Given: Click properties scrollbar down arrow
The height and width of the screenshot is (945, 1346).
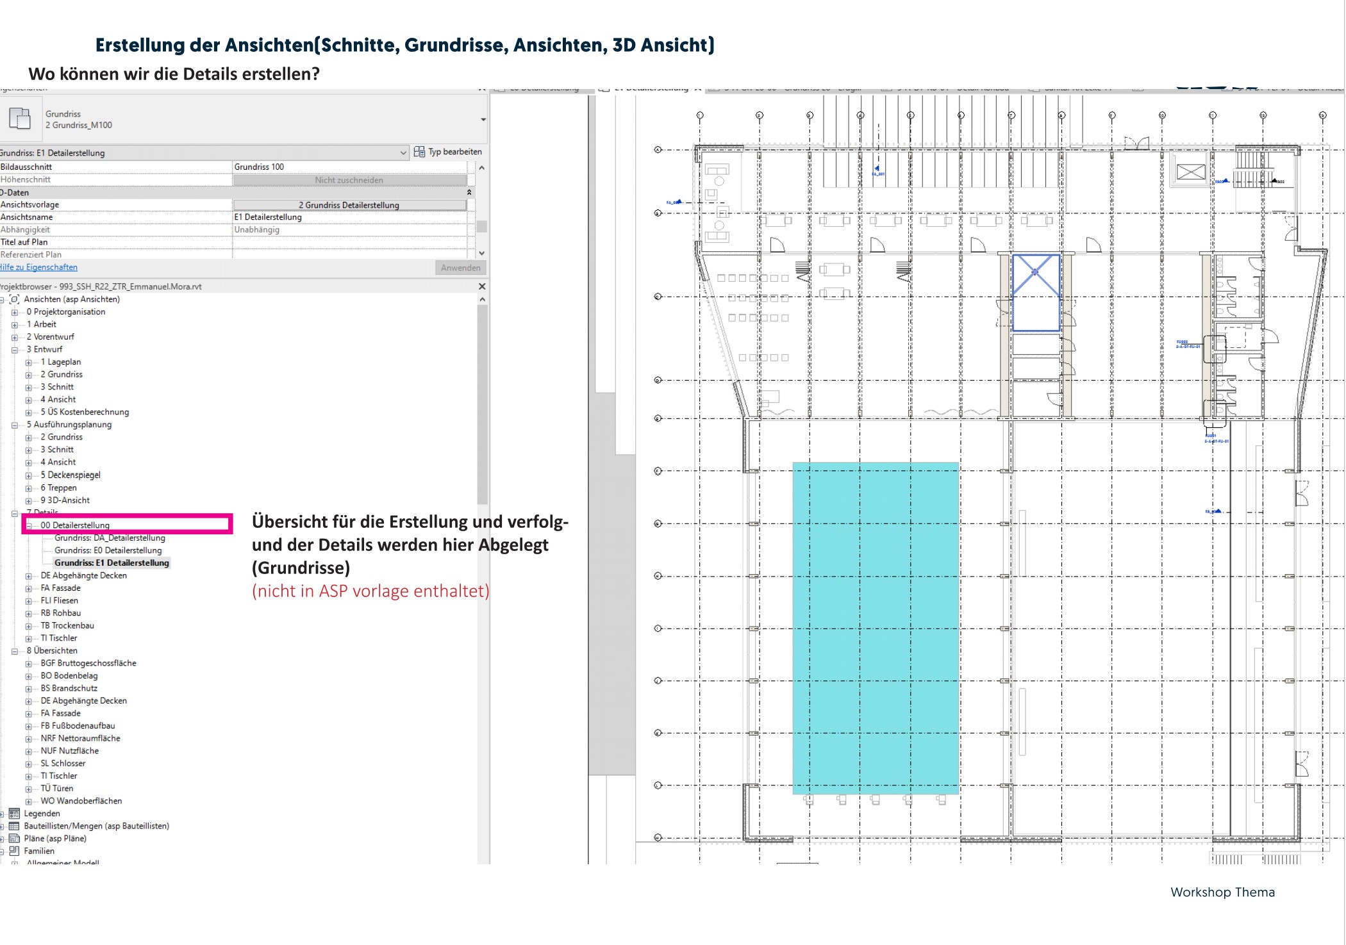Looking at the screenshot, I should 482,254.
